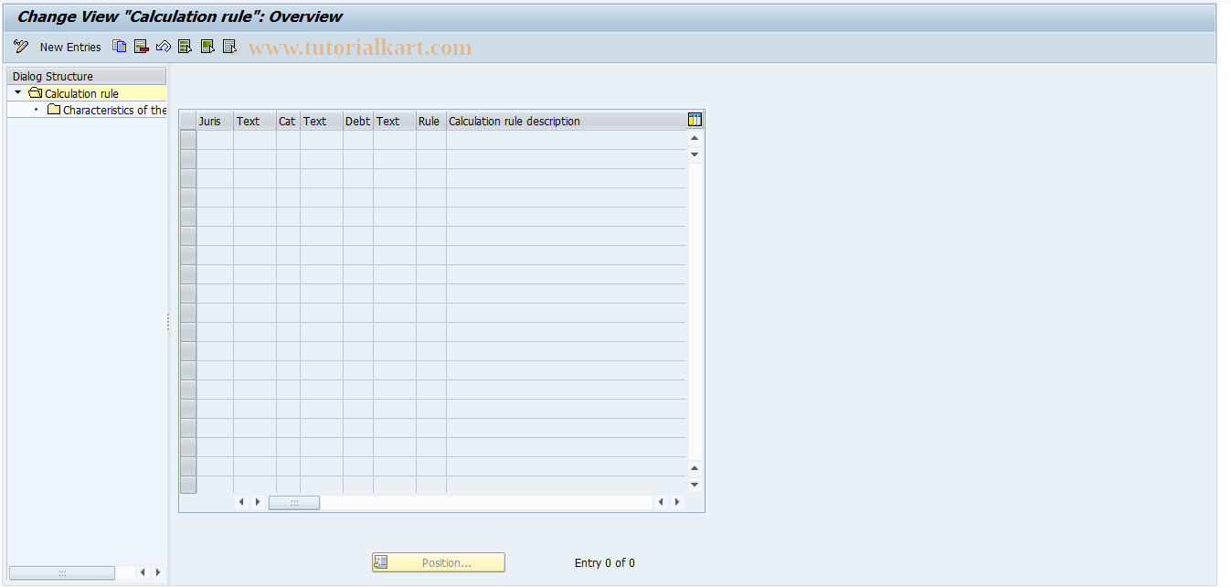Image resolution: width=1231 pixels, height=588 pixels.
Task: Click the Display/Change toggle pencil icon
Action: pos(21,47)
